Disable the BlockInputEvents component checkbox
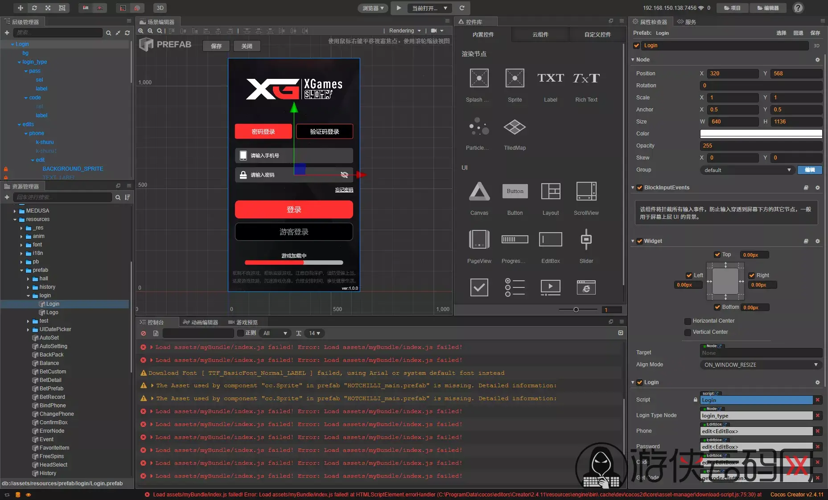 click(640, 188)
